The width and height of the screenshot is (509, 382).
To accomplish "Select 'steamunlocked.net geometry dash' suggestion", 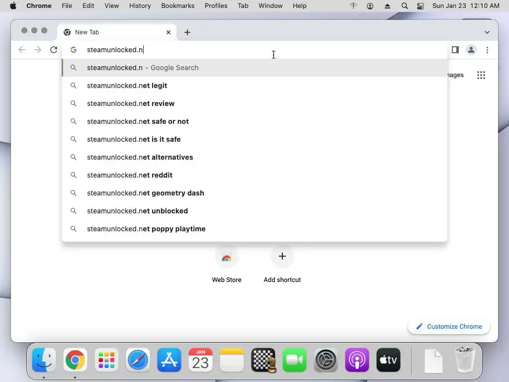I will tap(254, 193).
